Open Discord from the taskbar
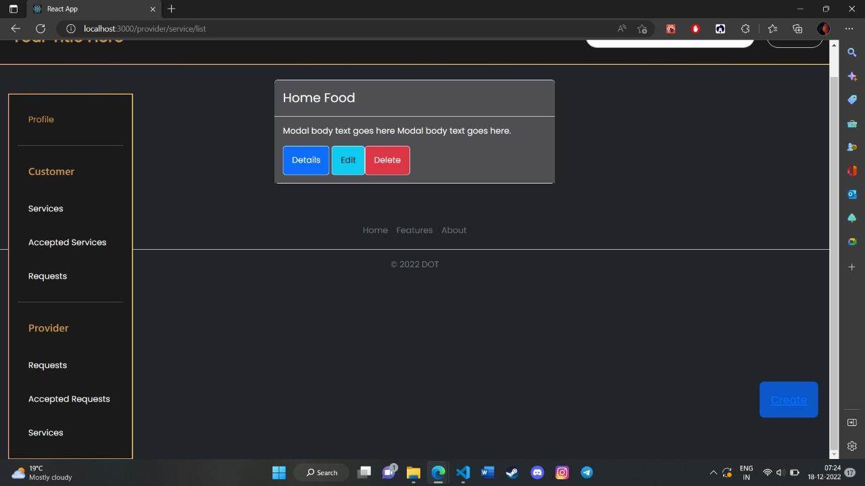865x486 pixels. (537, 473)
